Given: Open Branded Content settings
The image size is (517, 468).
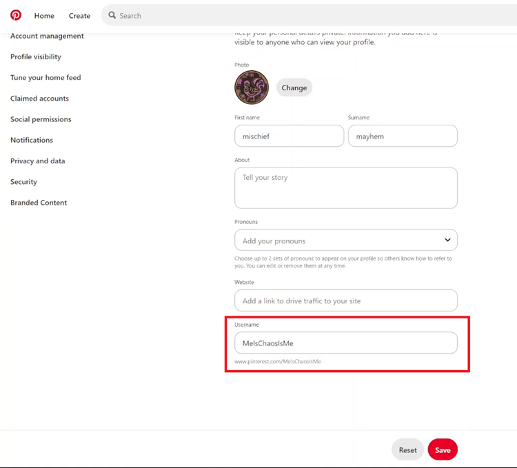Looking at the screenshot, I should coord(39,203).
